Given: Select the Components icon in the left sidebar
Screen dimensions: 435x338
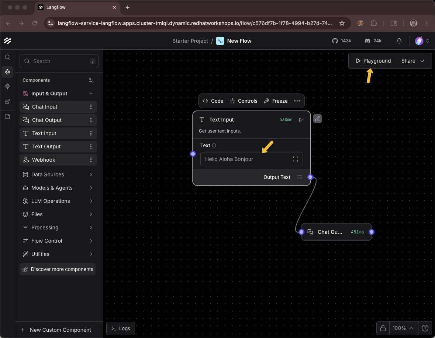Looking at the screenshot, I should 7,72.
